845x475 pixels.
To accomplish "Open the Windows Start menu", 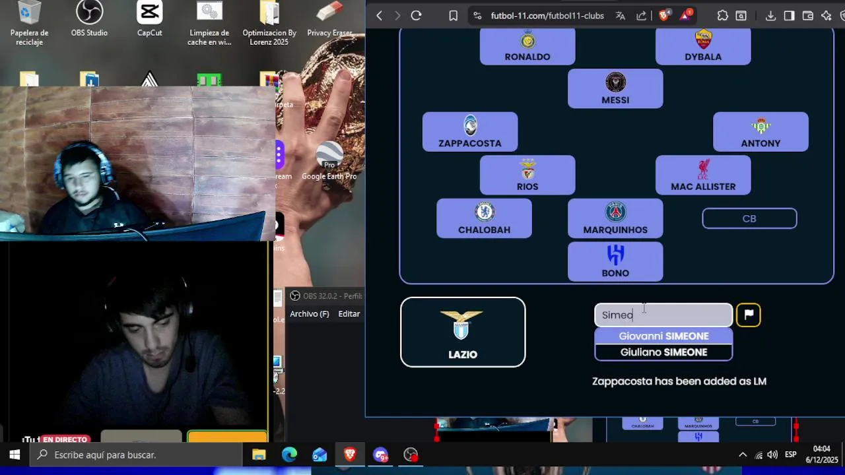I will [x=15, y=455].
